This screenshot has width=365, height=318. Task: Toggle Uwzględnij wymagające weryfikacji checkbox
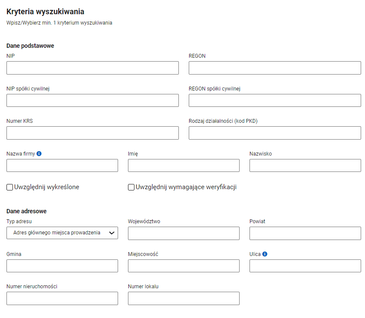[131, 187]
